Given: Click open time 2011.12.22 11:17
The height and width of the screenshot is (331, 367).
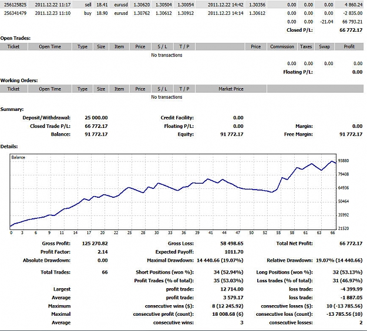Looking at the screenshot, I should coord(53,5).
